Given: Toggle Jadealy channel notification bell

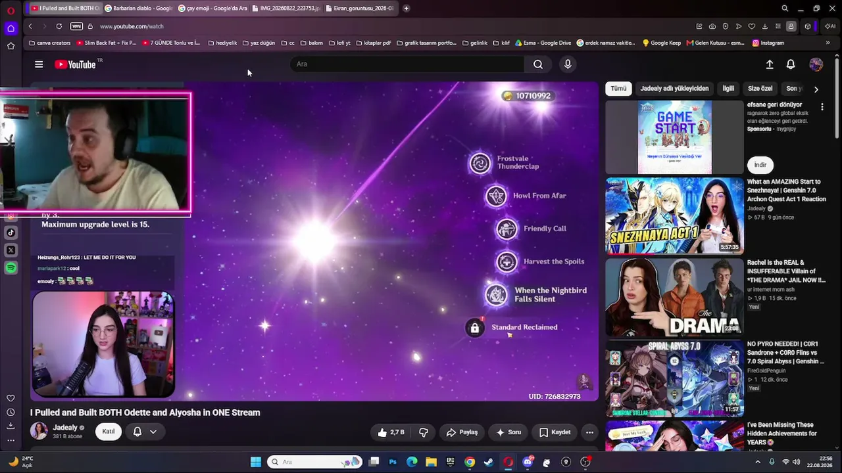Looking at the screenshot, I should coord(137,432).
